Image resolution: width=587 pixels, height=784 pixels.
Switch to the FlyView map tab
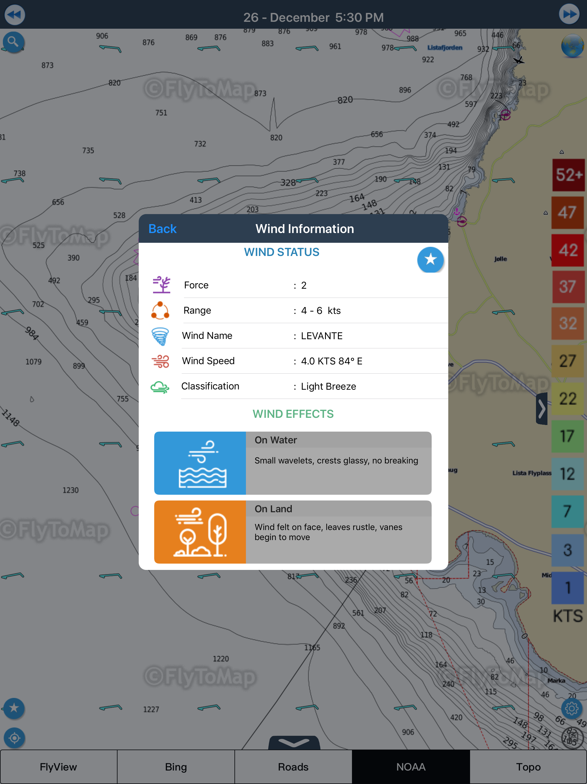(x=58, y=766)
